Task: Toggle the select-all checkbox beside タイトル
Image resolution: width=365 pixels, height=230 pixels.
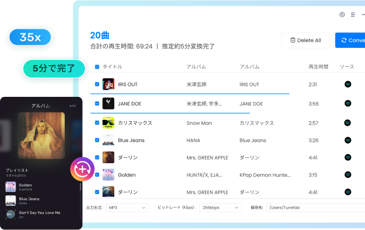Action: [97, 67]
